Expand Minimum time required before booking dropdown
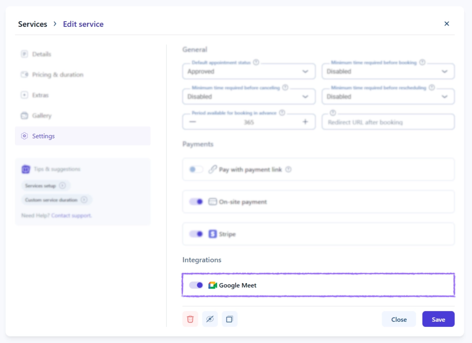472x343 pixels. pos(388,71)
